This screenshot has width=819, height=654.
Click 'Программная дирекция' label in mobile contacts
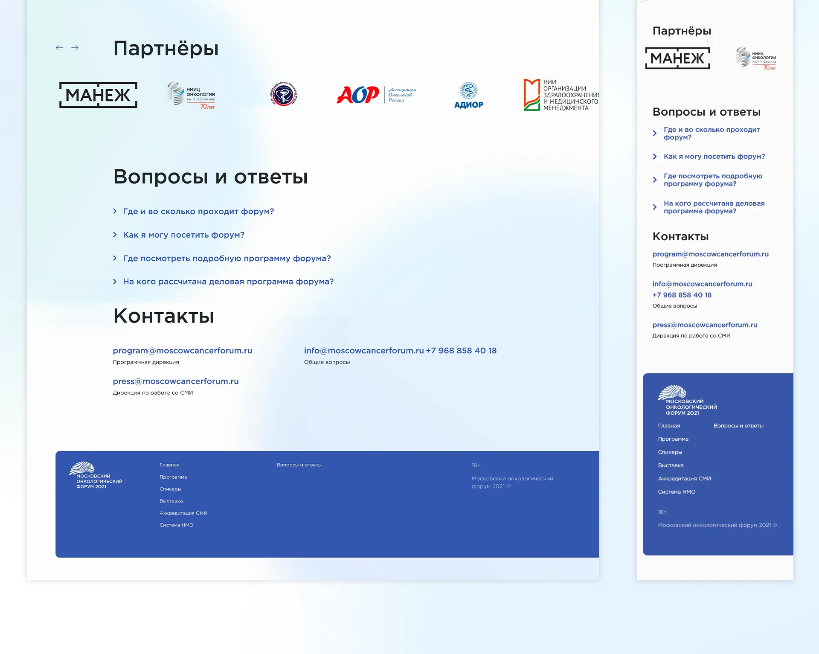[685, 265]
